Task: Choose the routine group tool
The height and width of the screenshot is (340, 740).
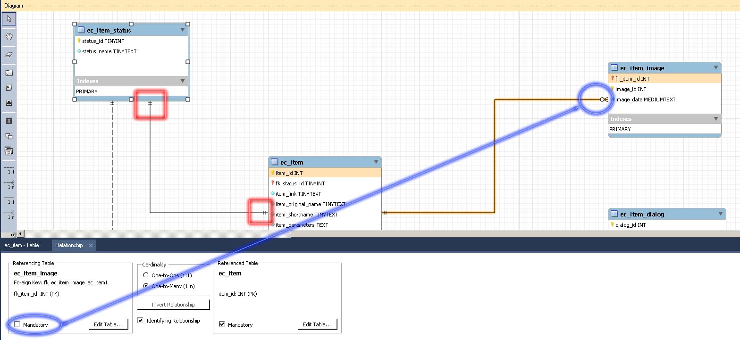Action: pos(9,151)
